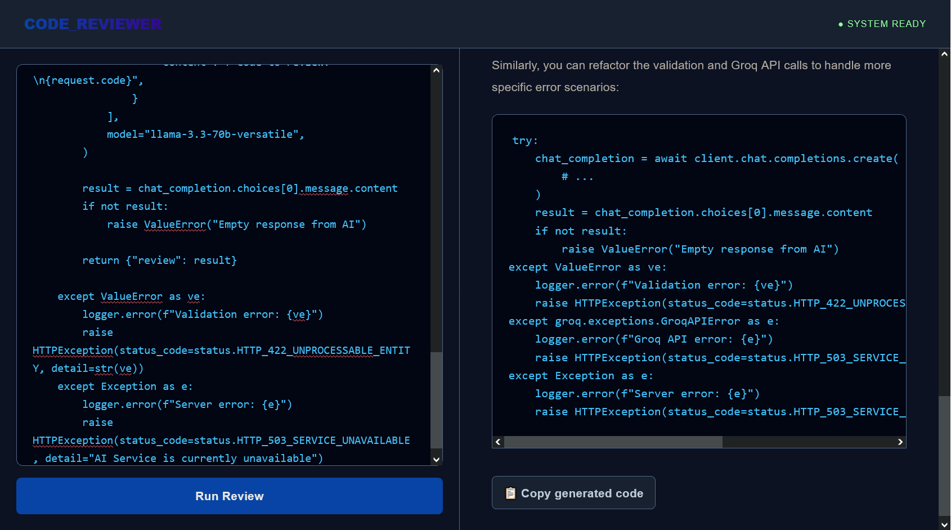Copy the generated code
Image resolution: width=951 pixels, height=530 pixels.
click(573, 493)
